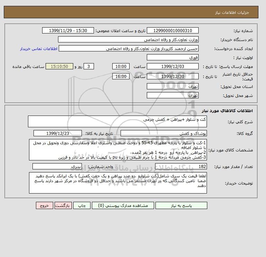
Task: Click the announcement date field 1399/11/29 - 15:30
Action: click(68, 30)
